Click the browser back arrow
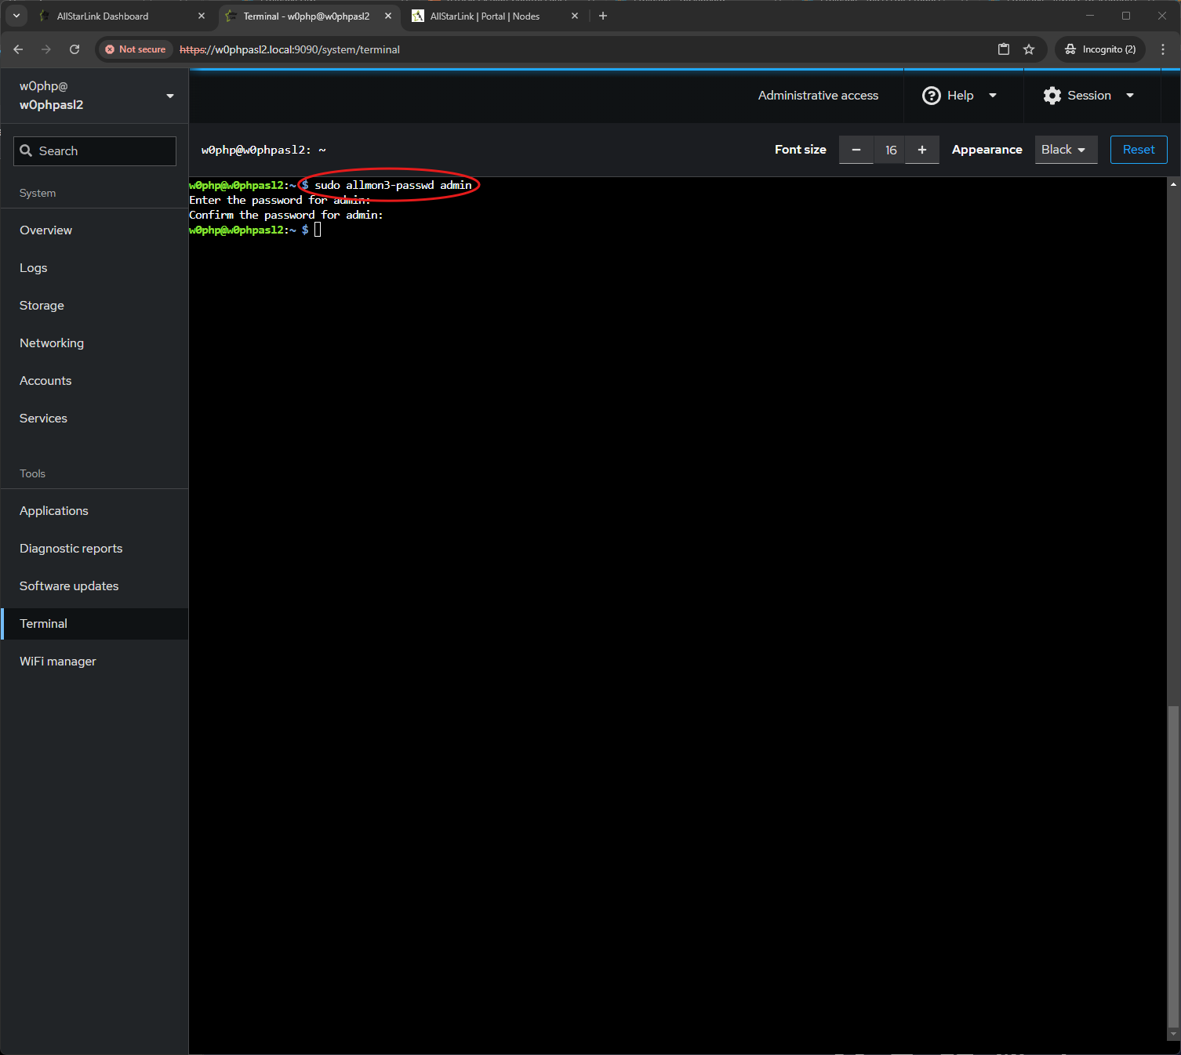 (18, 49)
